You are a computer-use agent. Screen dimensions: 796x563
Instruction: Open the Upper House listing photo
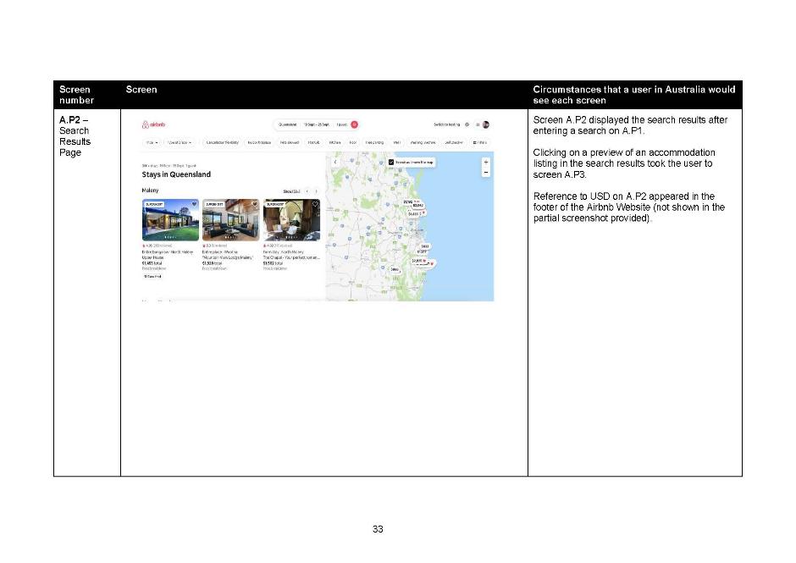[x=170, y=220]
